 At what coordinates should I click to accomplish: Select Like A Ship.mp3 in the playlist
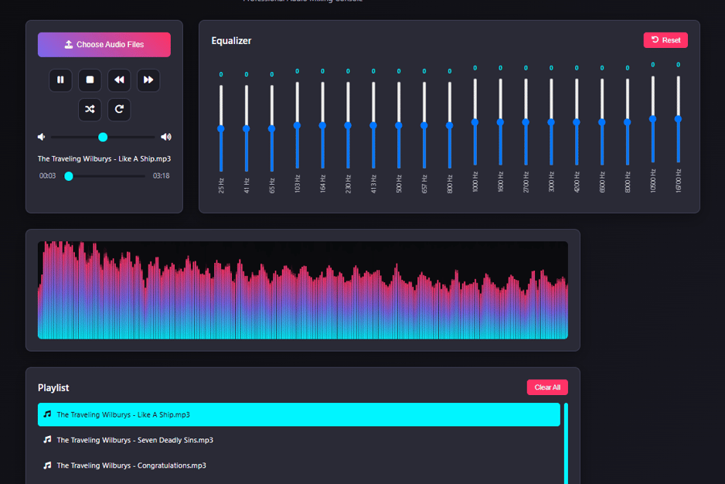pos(298,414)
